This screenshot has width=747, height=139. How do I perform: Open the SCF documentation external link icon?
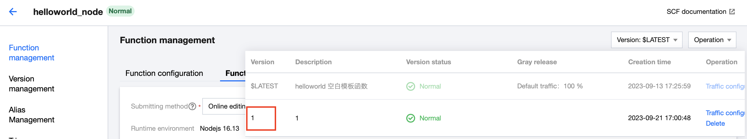pos(732,12)
